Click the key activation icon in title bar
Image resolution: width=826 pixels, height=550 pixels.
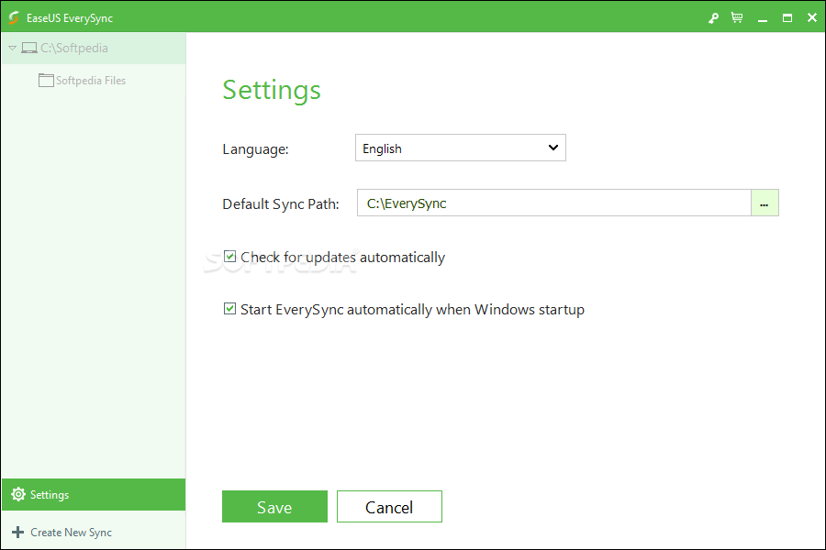tap(713, 18)
